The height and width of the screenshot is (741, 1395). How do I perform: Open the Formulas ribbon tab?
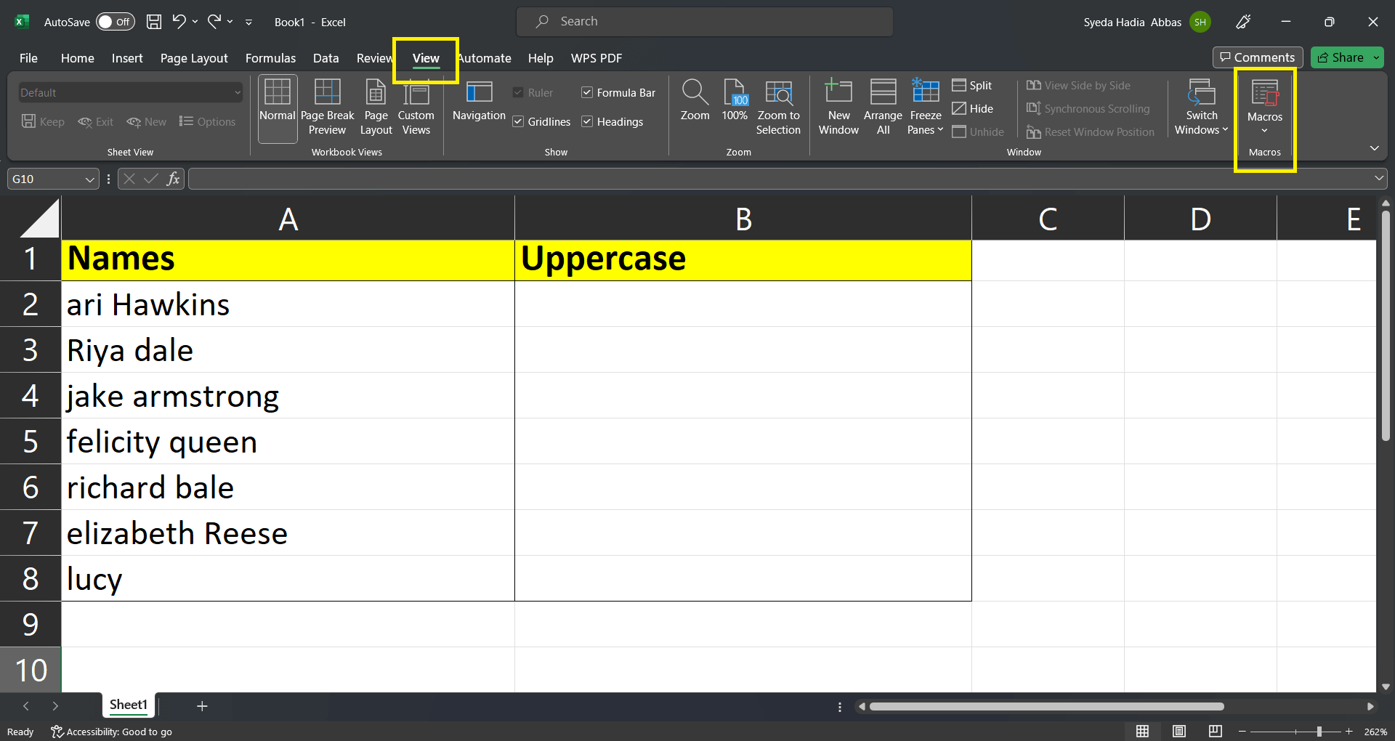[x=270, y=58]
